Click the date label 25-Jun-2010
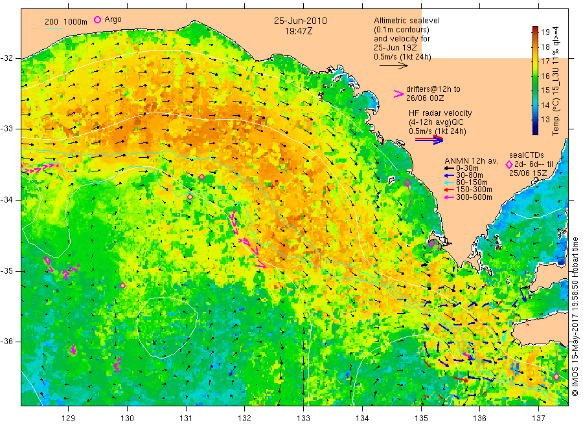 click(301, 21)
